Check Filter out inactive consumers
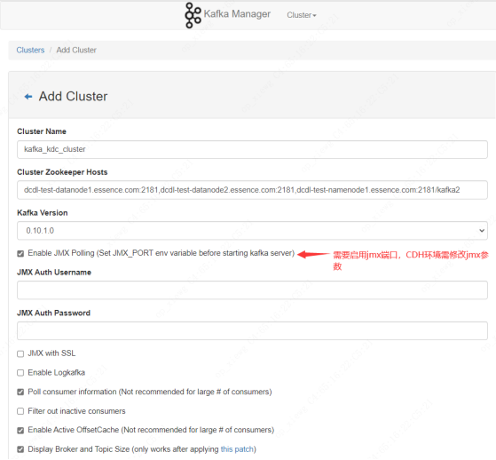 (x=20, y=411)
